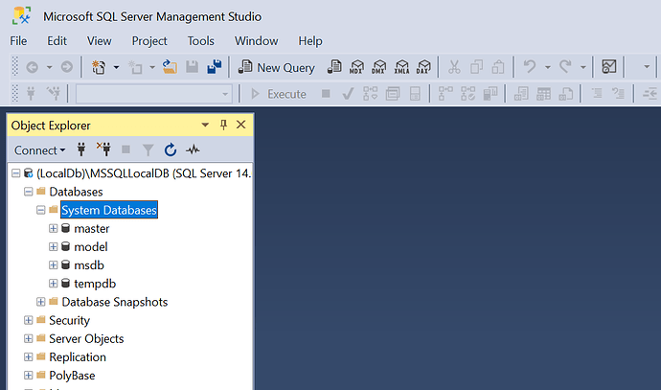Screen dimensions: 661x390
Task: Expand the Database Snapshots folder
Action: (40, 302)
